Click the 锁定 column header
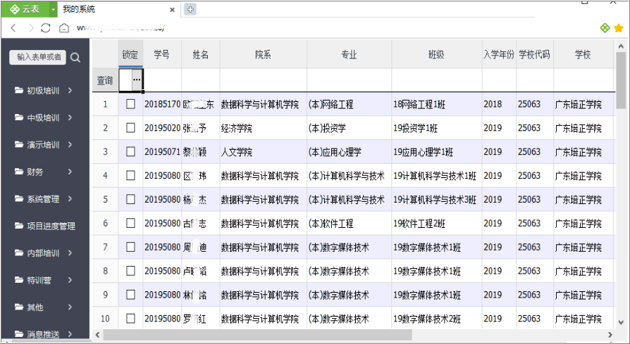 (130, 54)
